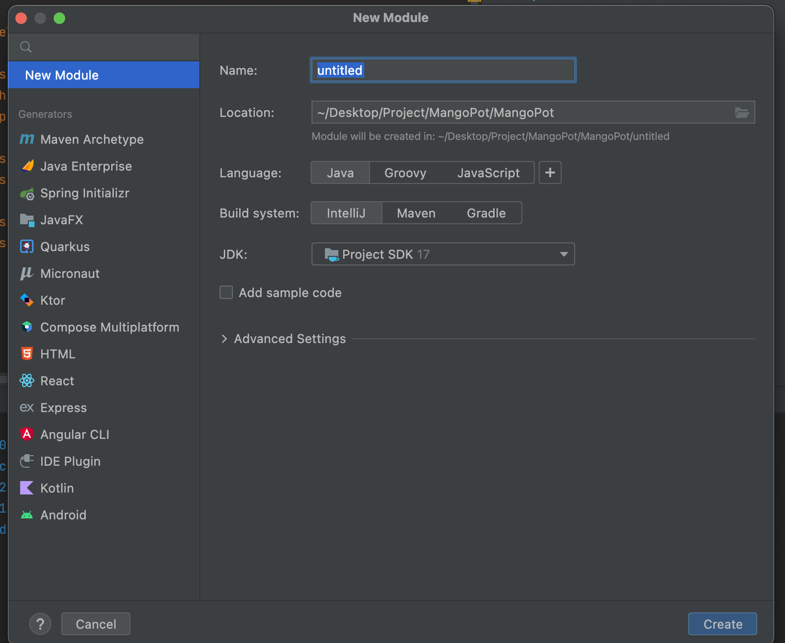Enable the Add sample code checkbox
The height and width of the screenshot is (643, 785).
(x=226, y=292)
